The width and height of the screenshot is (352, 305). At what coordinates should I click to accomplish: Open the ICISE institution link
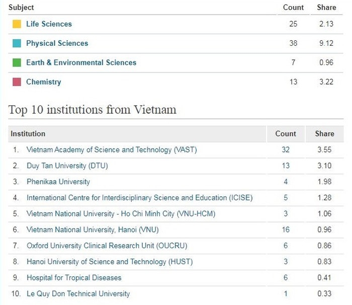[140, 198]
